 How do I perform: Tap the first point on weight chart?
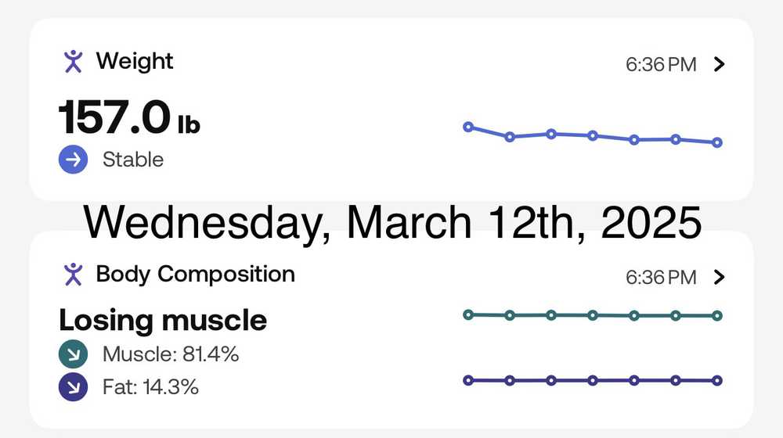468,127
